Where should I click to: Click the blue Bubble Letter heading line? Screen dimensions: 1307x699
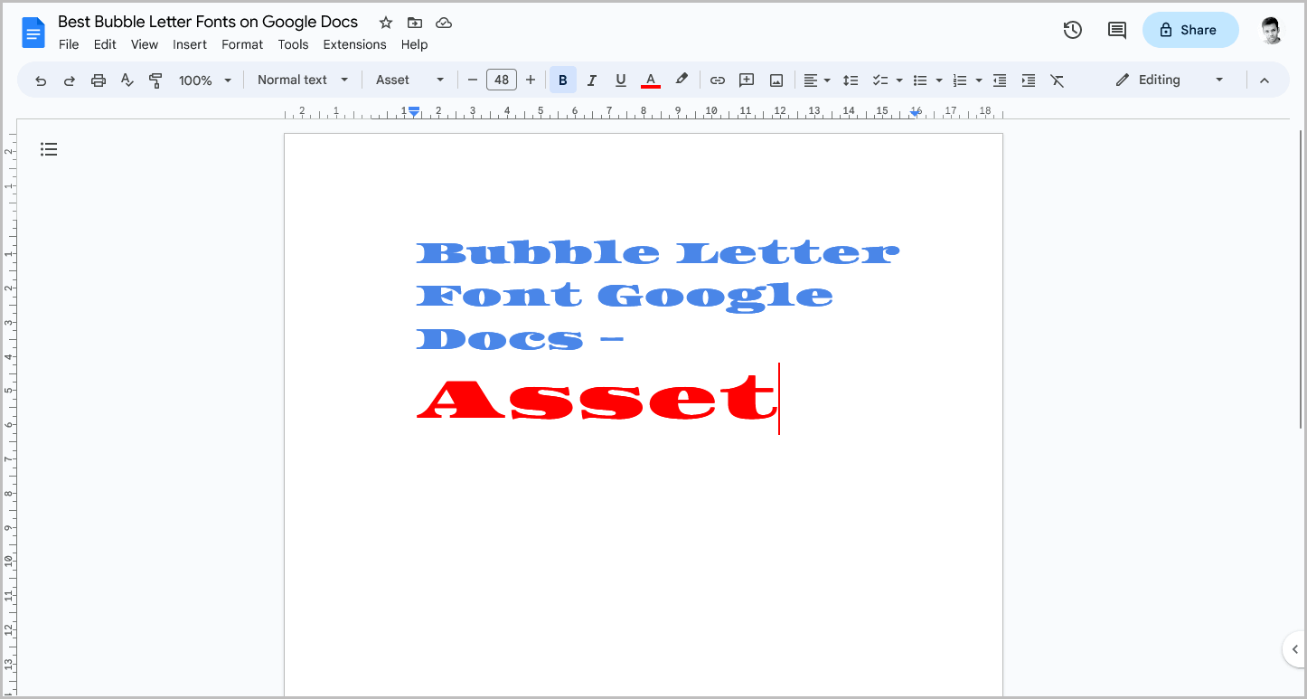657,252
